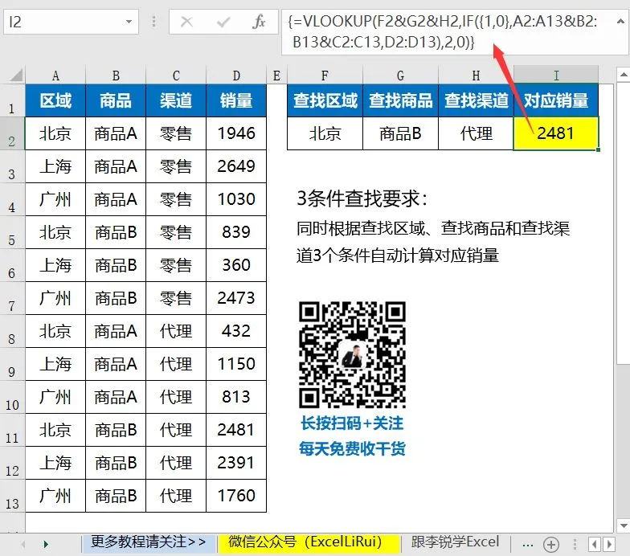Click the Enter checkmark icon in formula bar
This screenshot has width=630, height=556.
pos(223,22)
